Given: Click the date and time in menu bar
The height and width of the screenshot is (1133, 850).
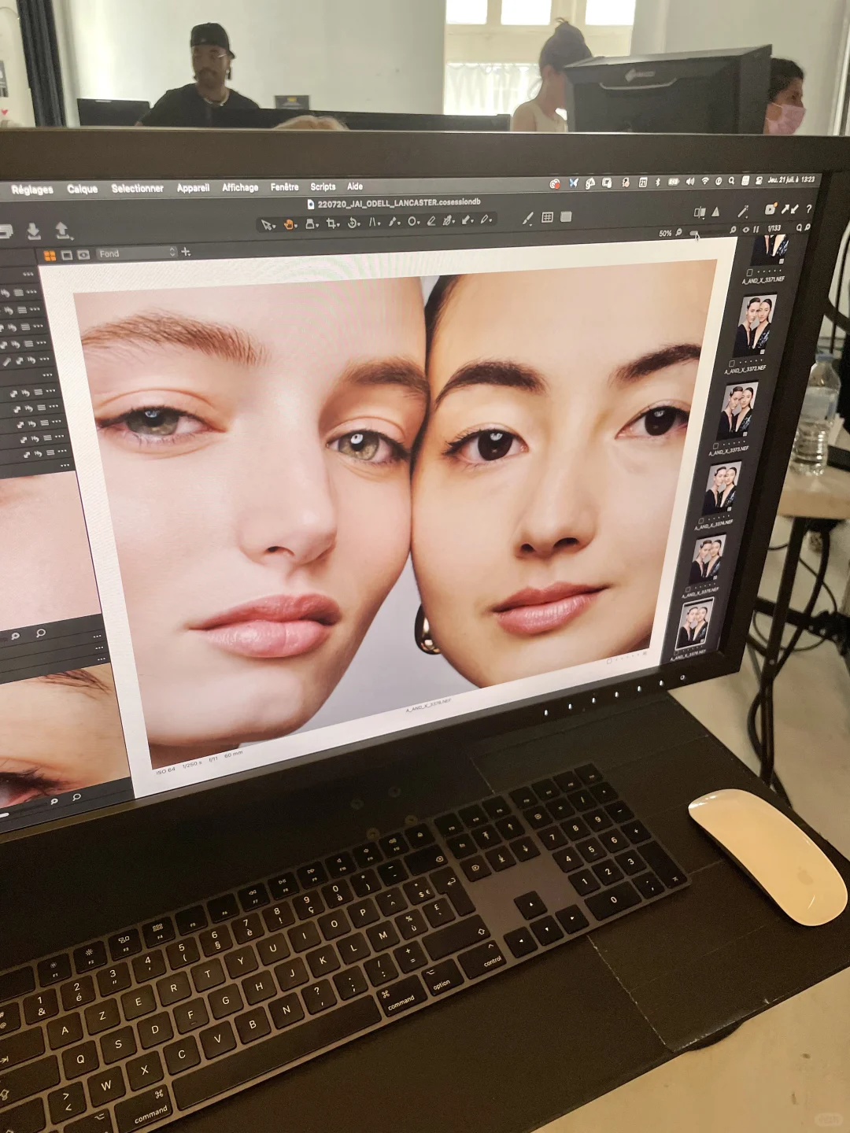Looking at the screenshot, I should (x=791, y=179).
